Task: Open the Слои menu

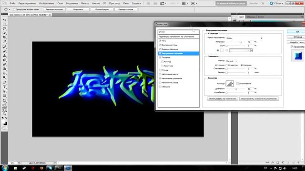Action: (60, 3)
